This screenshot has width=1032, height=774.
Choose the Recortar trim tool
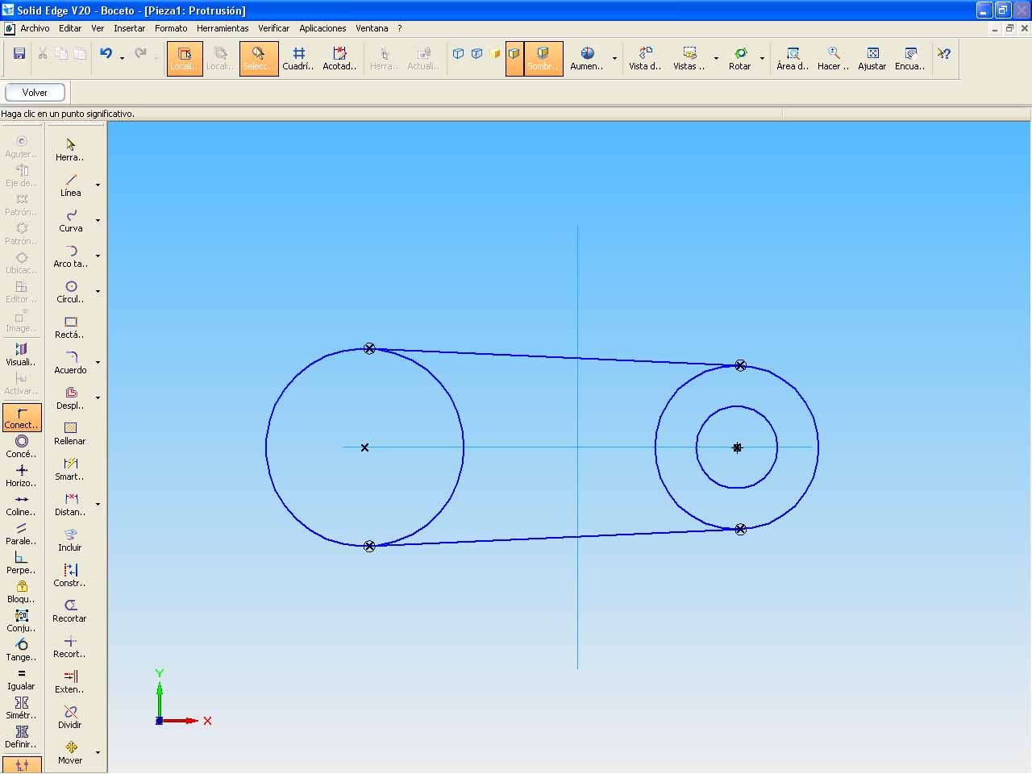click(70, 611)
